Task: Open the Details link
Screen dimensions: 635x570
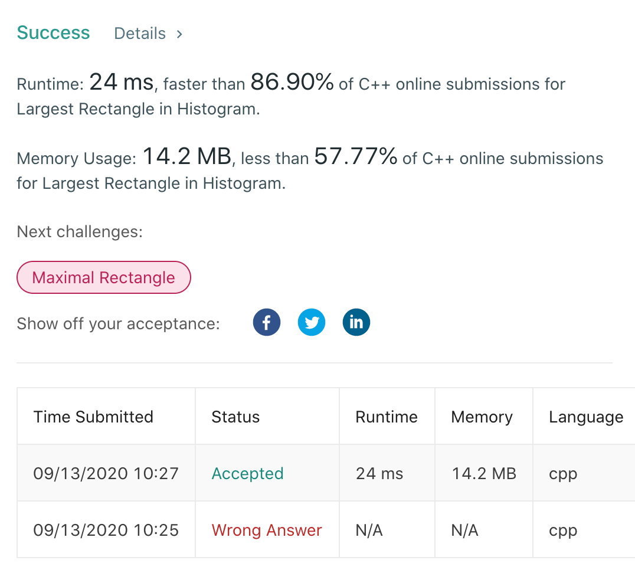Action: point(140,34)
